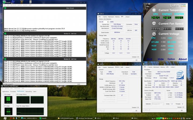Click the Prime95 icon on Worker #1 window
The height and width of the screenshot is (120, 193).
click(5, 33)
